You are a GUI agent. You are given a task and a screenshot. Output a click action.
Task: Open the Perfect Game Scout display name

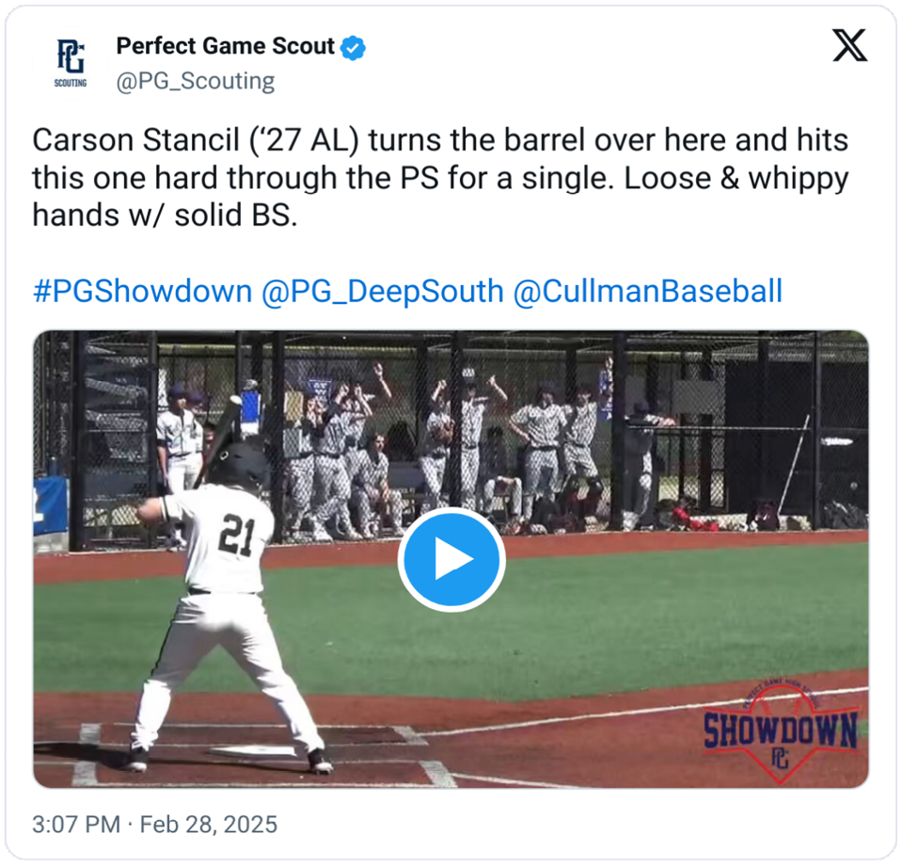pyautogui.click(x=225, y=46)
